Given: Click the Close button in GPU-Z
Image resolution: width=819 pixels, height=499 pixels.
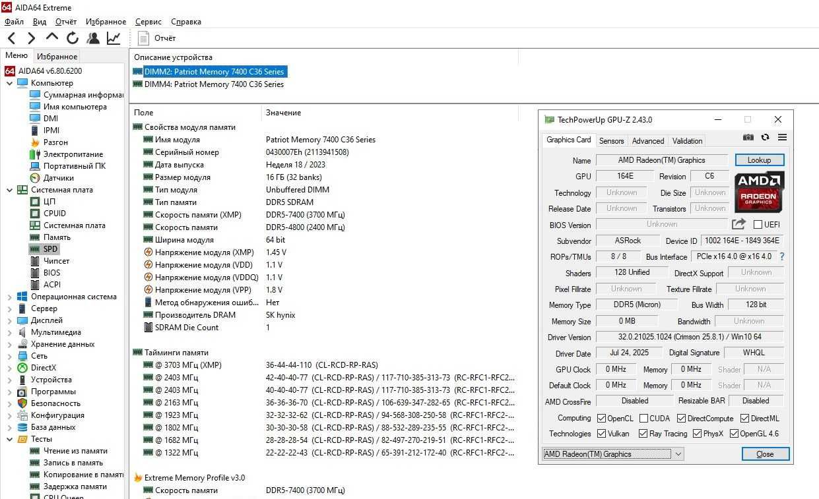Looking at the screenshot, I should coord(765,454).
